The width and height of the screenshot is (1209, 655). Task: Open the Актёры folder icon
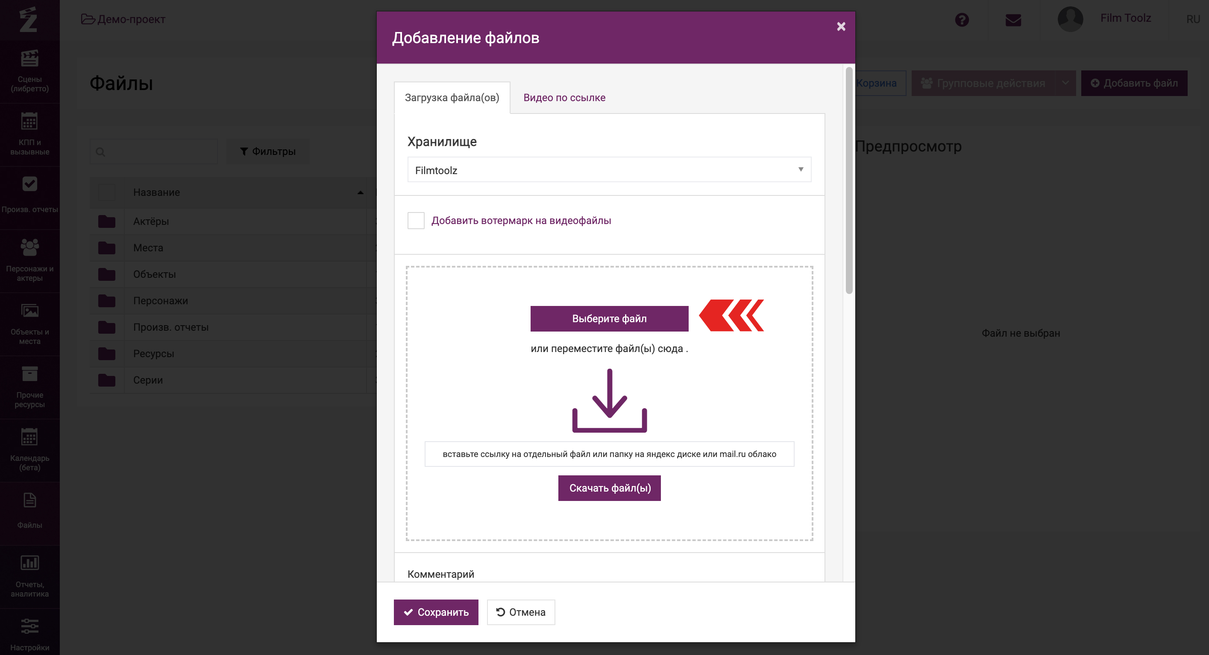106,221
